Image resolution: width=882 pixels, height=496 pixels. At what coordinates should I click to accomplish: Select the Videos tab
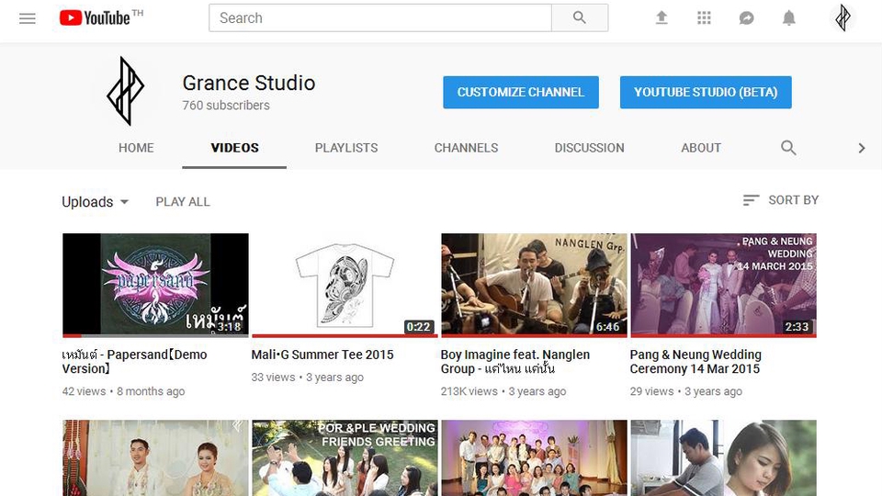point(234,148)
